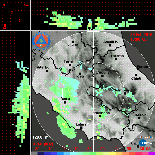Click the square marker beside L'Aquila
Screen dimensions: 155x155
pyautogui.click(x=102, y=76)
